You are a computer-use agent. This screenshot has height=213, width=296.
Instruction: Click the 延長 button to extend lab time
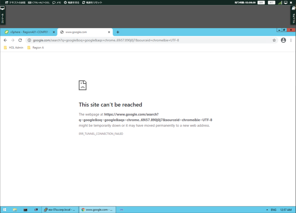point(261,2)
